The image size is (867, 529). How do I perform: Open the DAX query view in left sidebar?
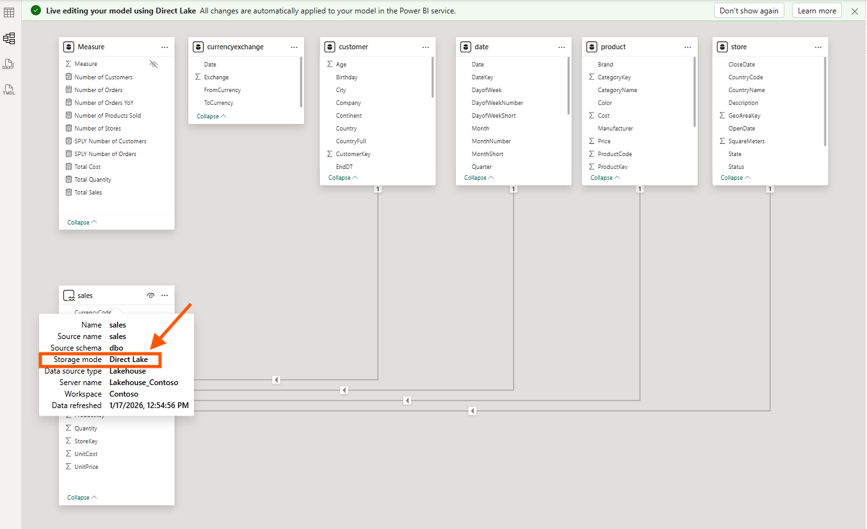[x=8, y=64]
